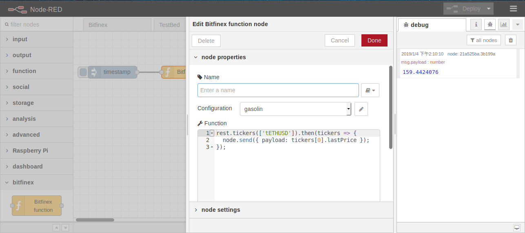The image size is (525, 233).
Task: Open the function library book dropdown
Action: [x=370, y=90]
